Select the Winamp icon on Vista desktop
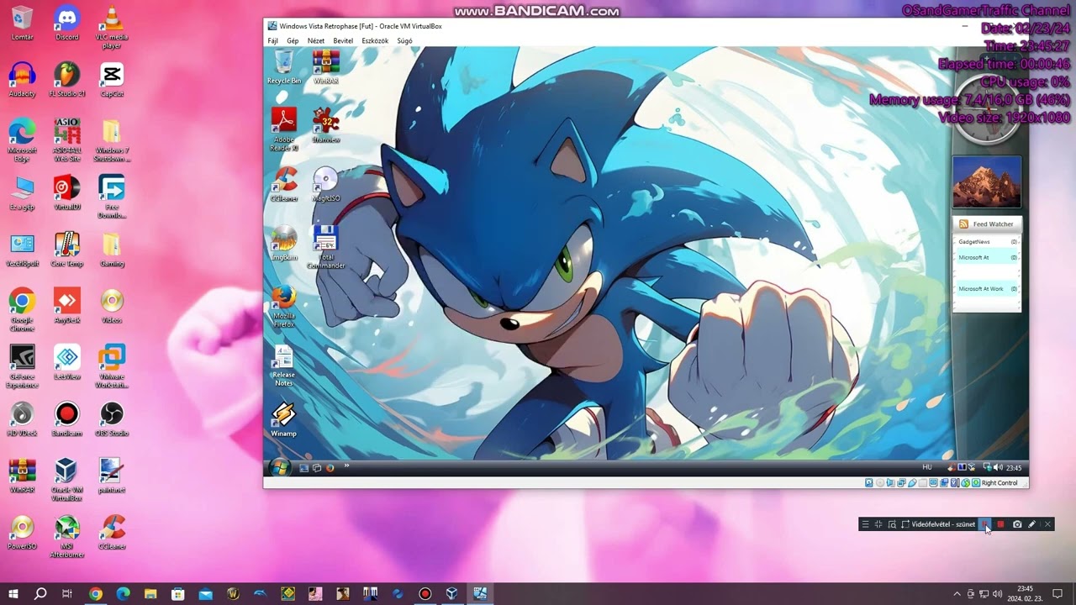Image resolution: width=1076 pixels, height=605 pixels. [284, 420]
